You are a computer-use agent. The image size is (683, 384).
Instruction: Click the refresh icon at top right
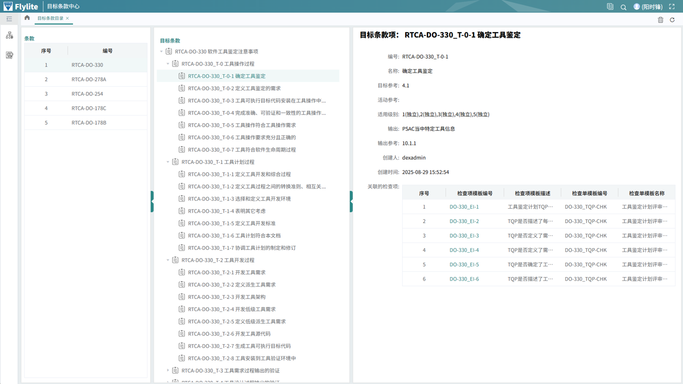pos(672,20)
